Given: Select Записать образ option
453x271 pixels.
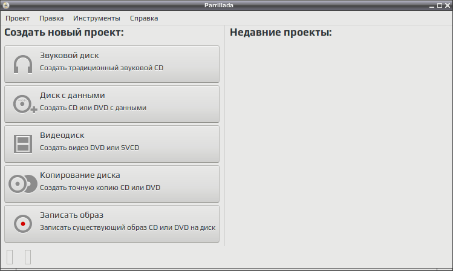Looking at the screenshot, I should pos(112,224).
